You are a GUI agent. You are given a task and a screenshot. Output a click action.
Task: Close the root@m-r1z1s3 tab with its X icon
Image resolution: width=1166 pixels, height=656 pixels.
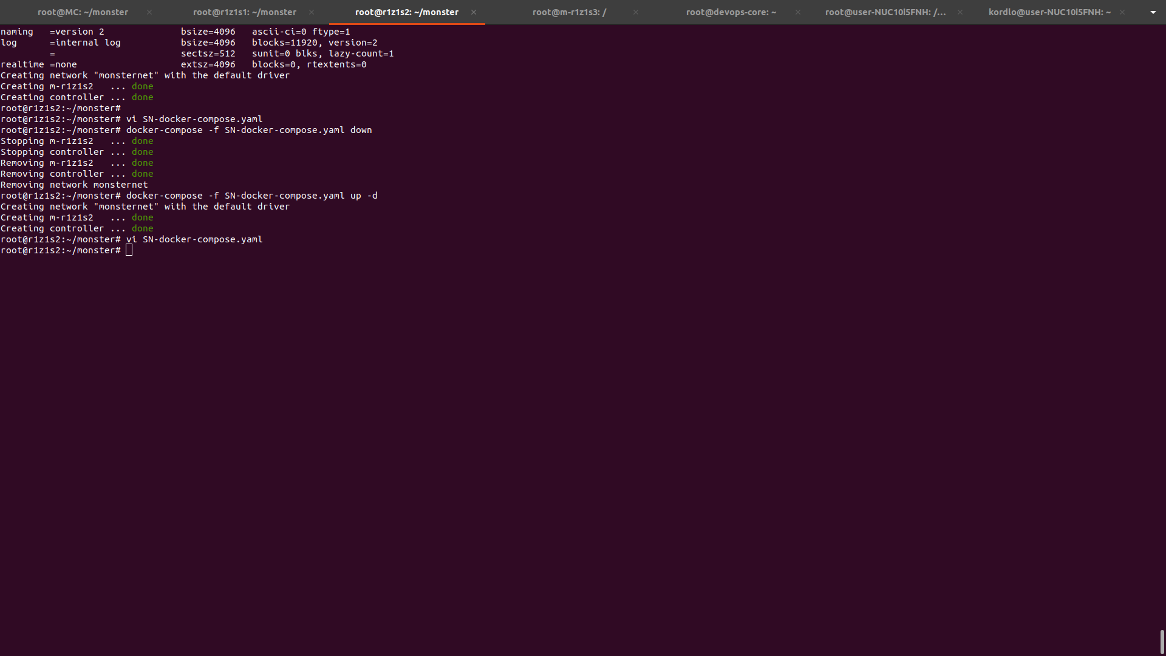point(636,12)
